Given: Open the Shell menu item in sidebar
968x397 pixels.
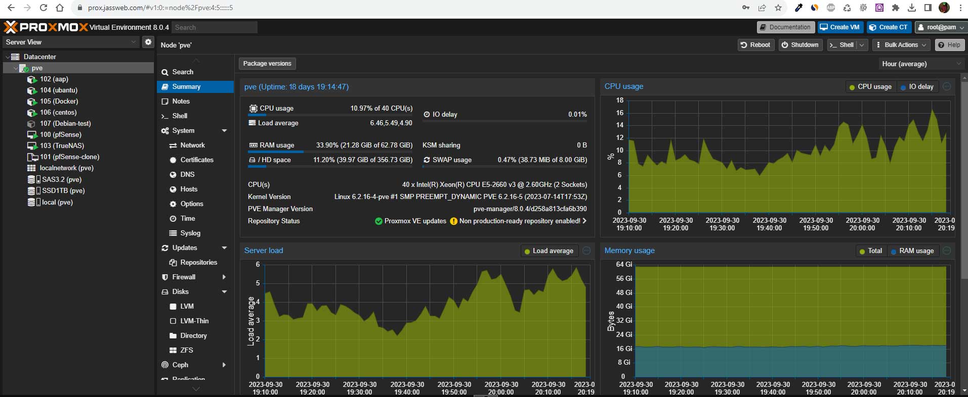Looking at the screenshot, I should tap(180, 116).
